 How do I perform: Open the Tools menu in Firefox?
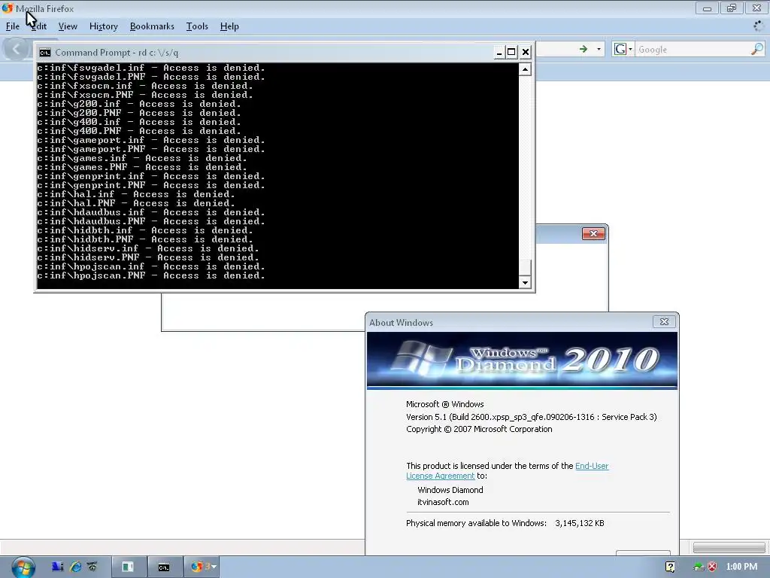[197, 26]
